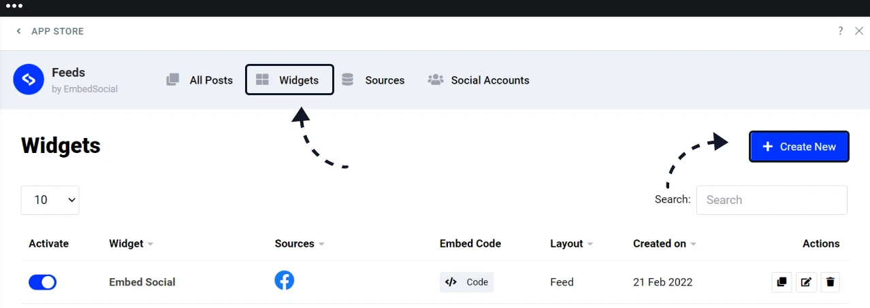Sort by the Layout column
This screenshot has height=308, width=870.
tap(572, 243)
